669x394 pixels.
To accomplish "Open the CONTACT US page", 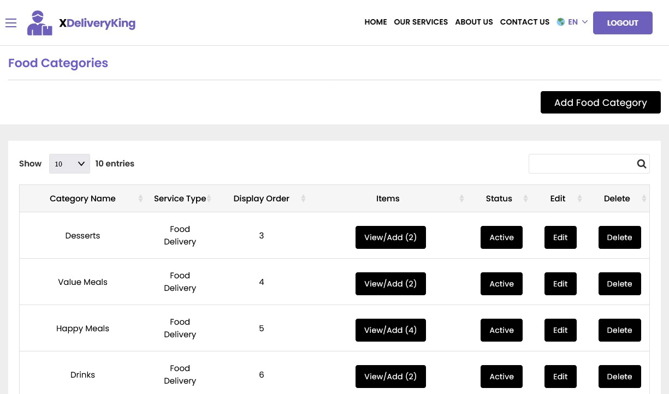I will (524, 22).
